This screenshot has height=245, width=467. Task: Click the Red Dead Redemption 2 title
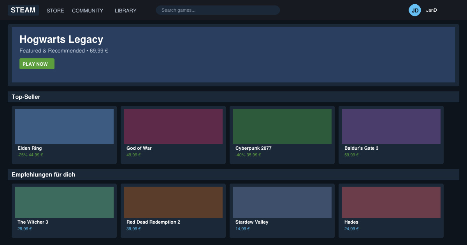(x=153, y=222)
